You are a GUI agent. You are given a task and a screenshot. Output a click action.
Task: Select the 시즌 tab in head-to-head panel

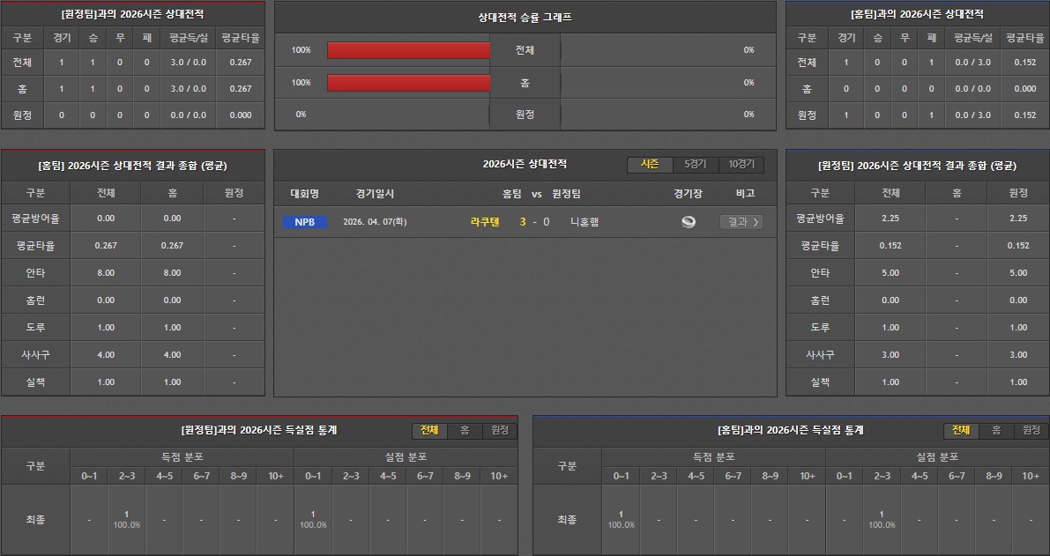650,165
